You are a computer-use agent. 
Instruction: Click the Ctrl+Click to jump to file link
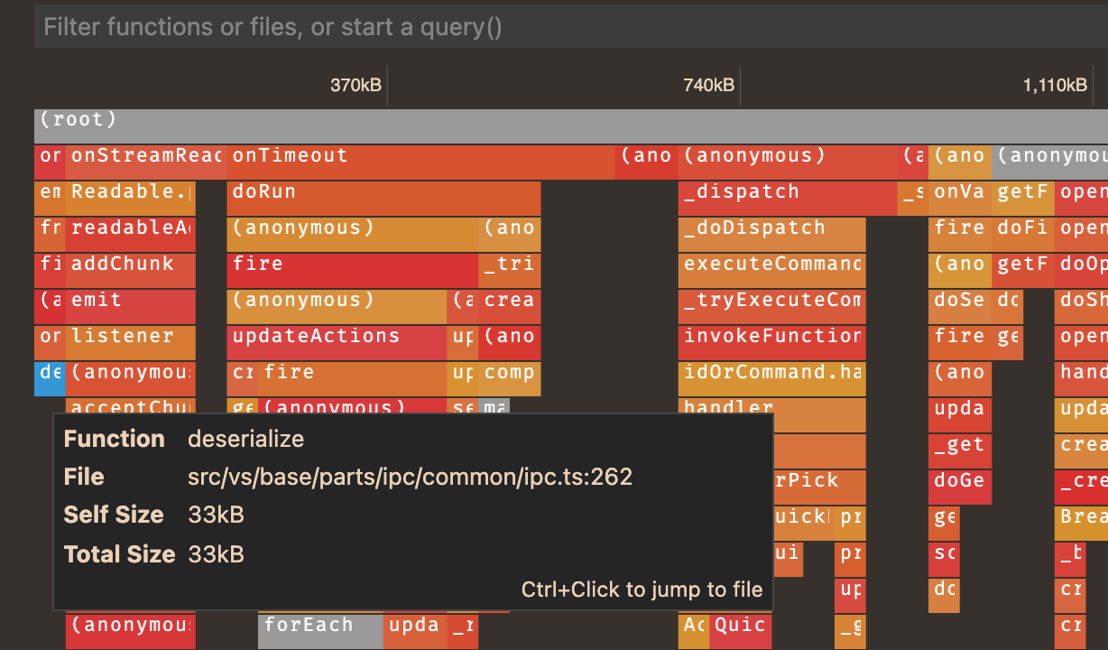click(x=642, y=590)
